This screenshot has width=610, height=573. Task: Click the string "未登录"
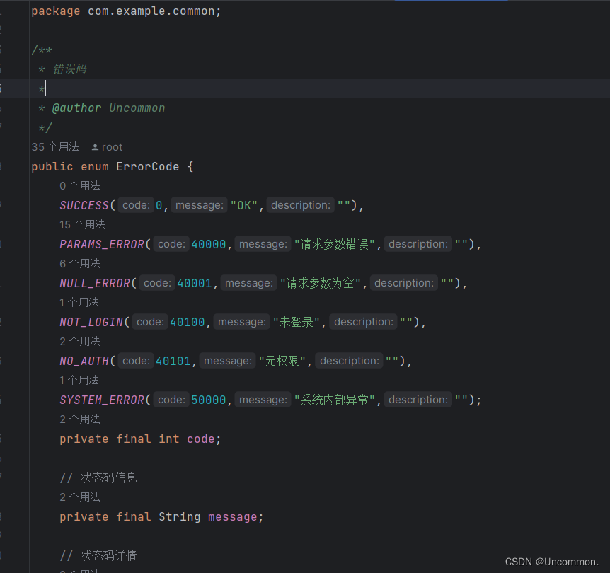pos(296,322)
